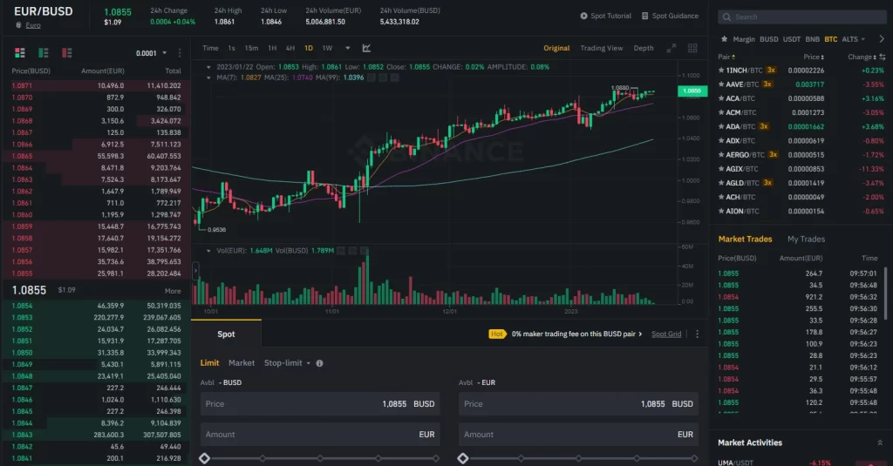Open the Spot Grid link
Viewport: 893px width, 466px height.
(666, 334)
